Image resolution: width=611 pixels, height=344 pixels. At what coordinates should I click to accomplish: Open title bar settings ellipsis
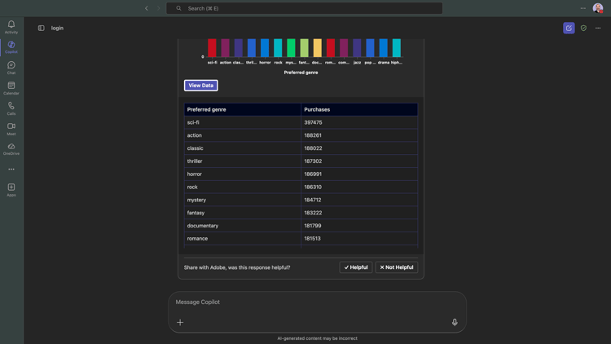point(583,8)
